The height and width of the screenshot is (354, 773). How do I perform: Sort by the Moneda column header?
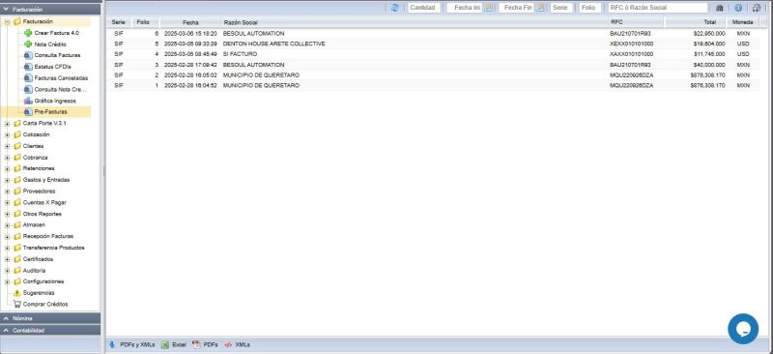pyautogui.click(x=742, y=22)
